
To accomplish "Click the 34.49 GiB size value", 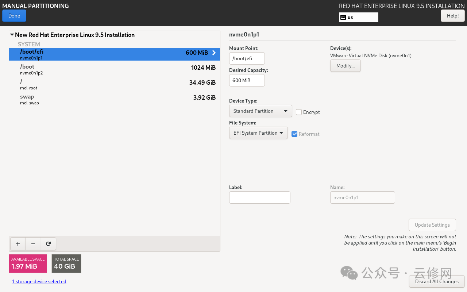I will coord(202,82).
